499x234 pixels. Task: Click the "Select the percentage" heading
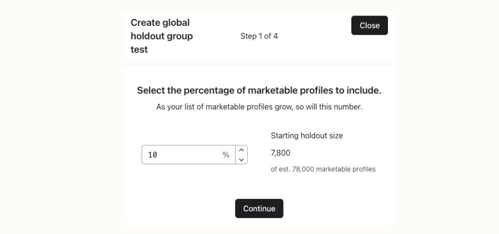(259, 91)
